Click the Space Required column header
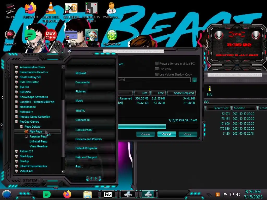 click(x=181, y=93)
